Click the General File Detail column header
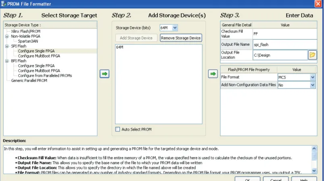Screen dimensions: 325x181 coord(236,25)
